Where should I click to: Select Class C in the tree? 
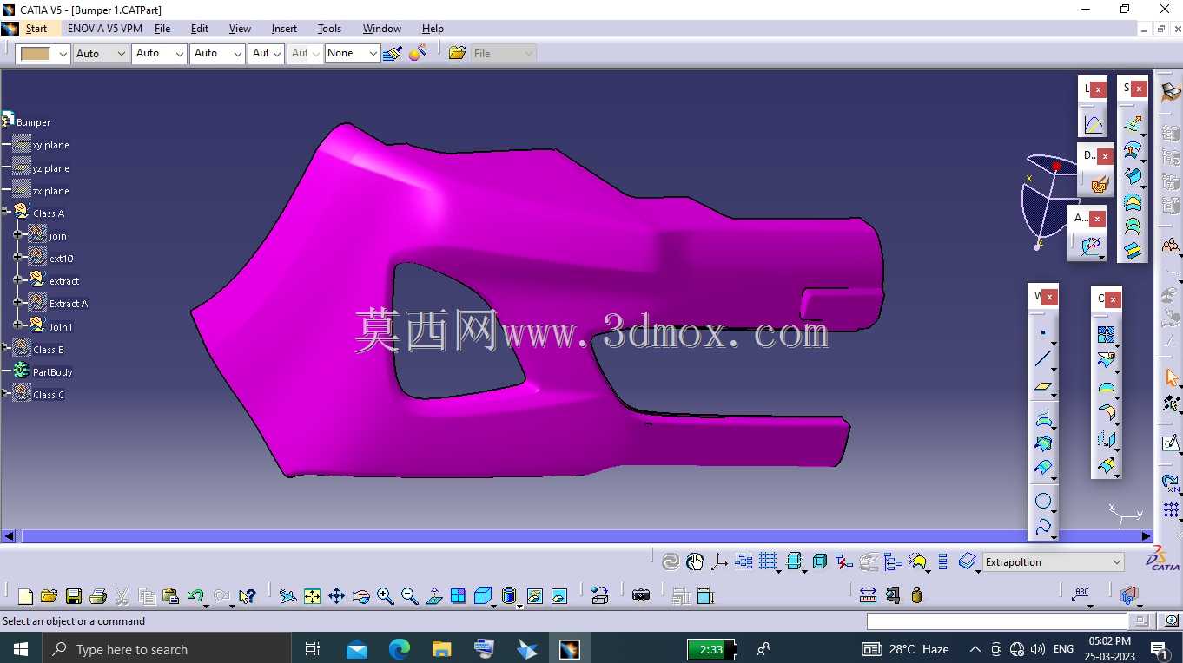[49, 395]
